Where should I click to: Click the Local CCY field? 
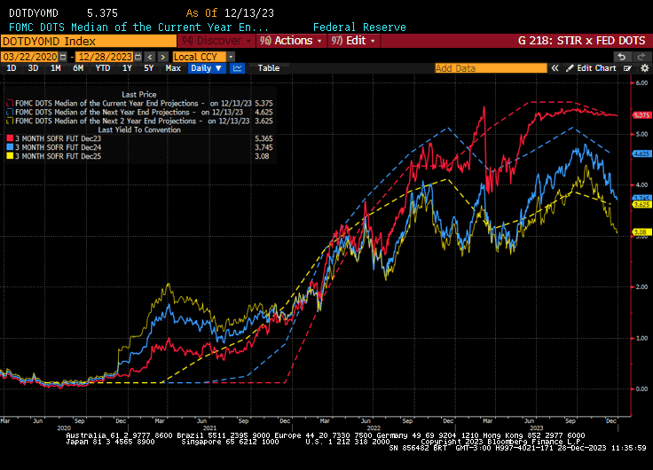pos(199,57)
